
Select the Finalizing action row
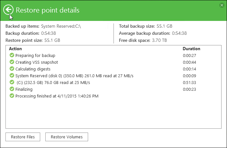click(113, 89)
